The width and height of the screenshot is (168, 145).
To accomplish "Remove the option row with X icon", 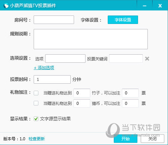I will 147,59.
